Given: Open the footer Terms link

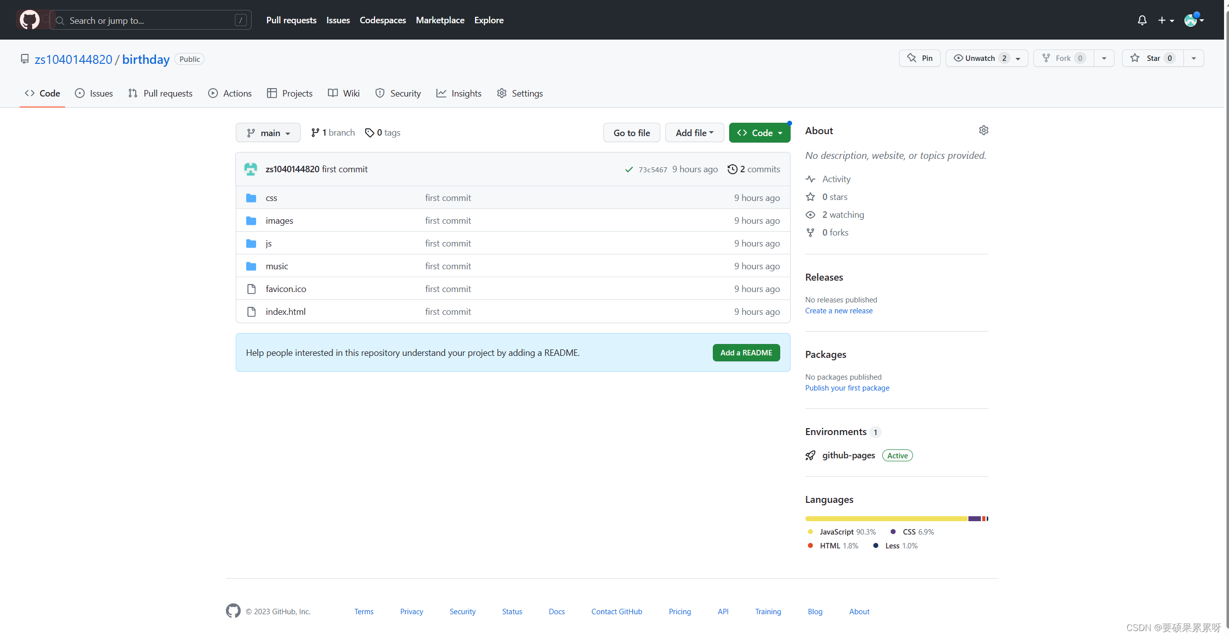Looking at the screenshot, I should click(x=364, y=612).
